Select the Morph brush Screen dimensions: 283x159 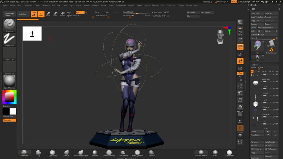tap(95, 153)
